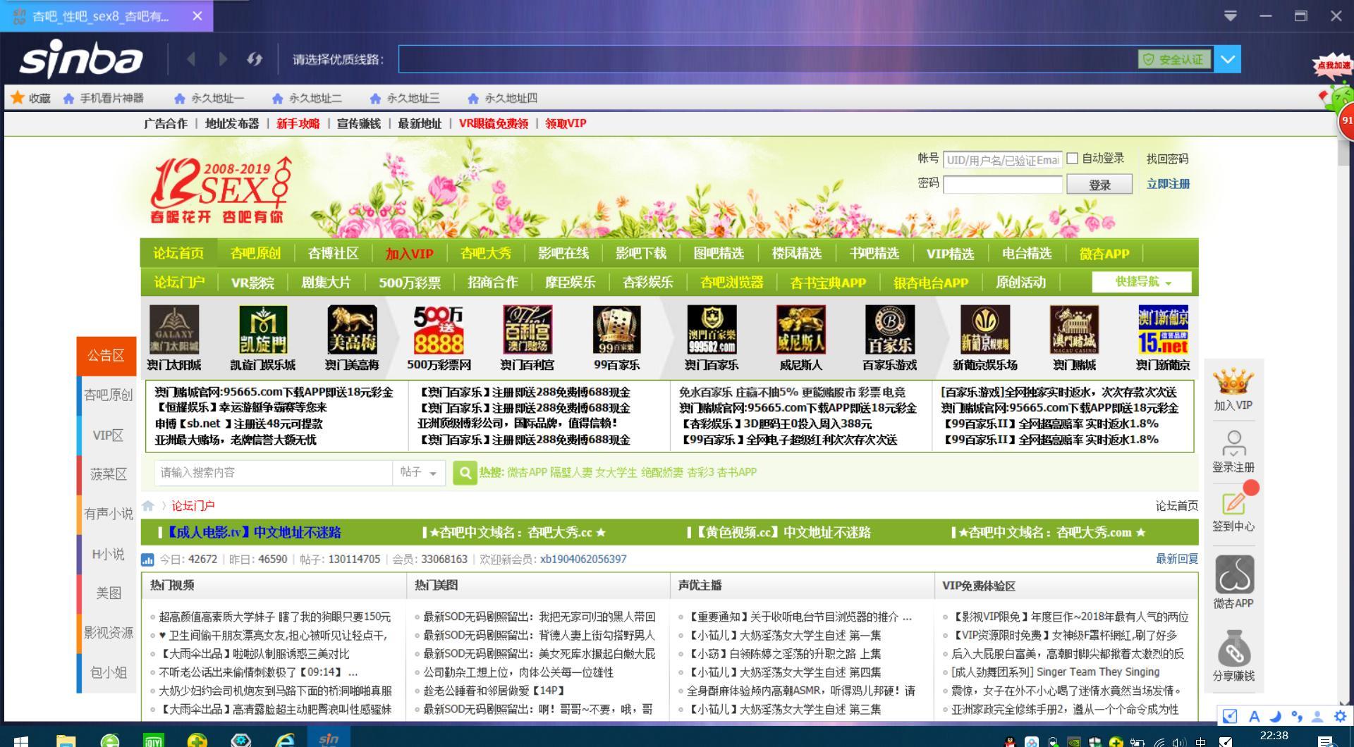Click the bottom-right settings gear icon
The width and height of the screenshot is (1354, 747).
coord(1340,716)
